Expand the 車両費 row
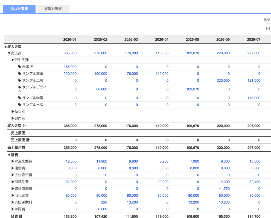271x218 pixels. pos(13,209)
